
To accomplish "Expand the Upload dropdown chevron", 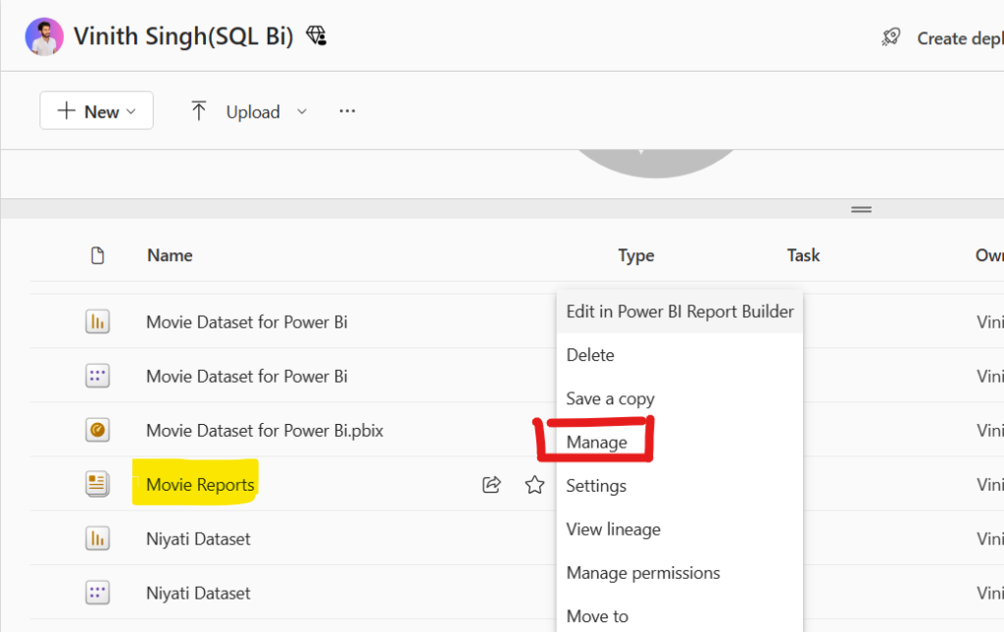I will 302,112.
